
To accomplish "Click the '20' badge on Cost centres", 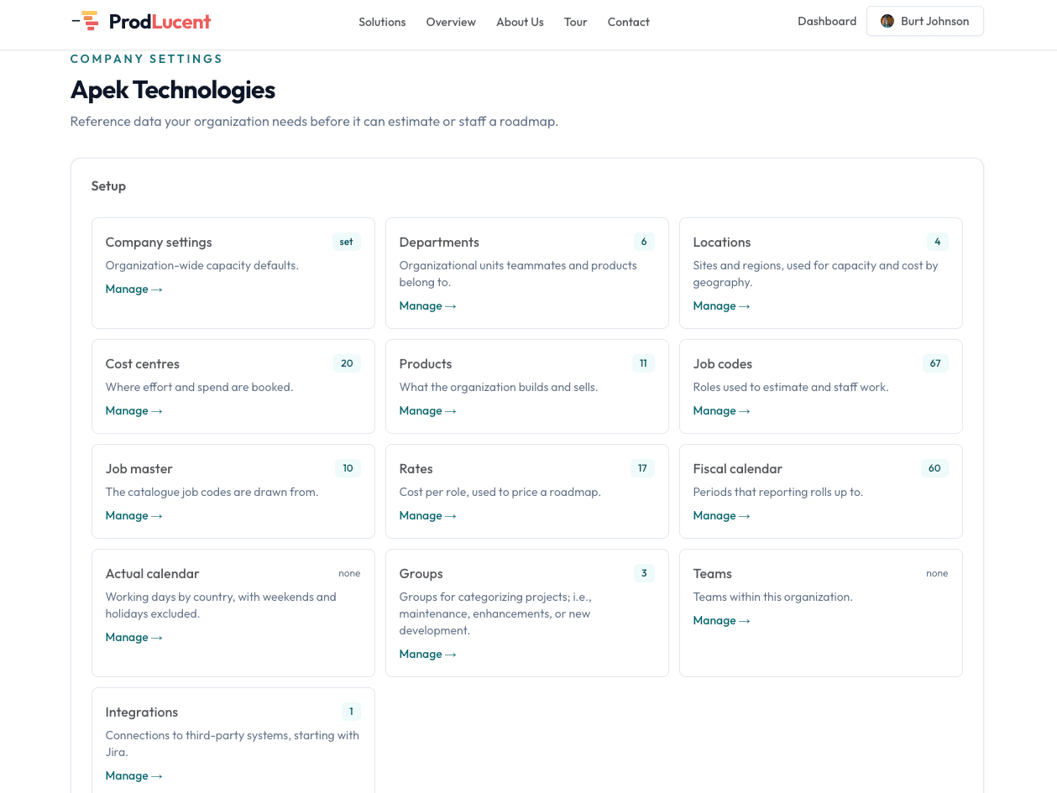I will coord(347,363).
